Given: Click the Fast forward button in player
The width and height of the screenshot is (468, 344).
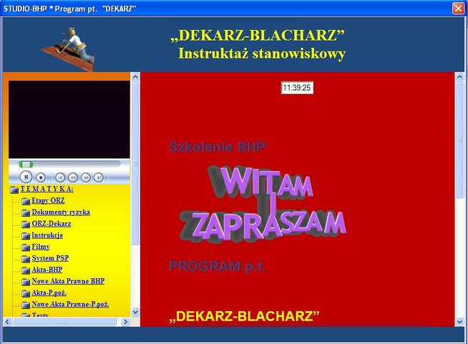Looking at the screenshot, I should 86,177.
